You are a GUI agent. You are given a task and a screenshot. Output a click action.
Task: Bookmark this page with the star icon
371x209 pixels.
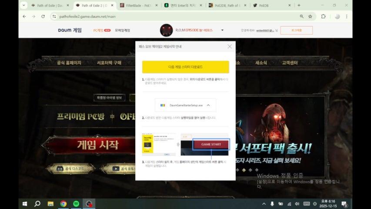click(310, 16)
